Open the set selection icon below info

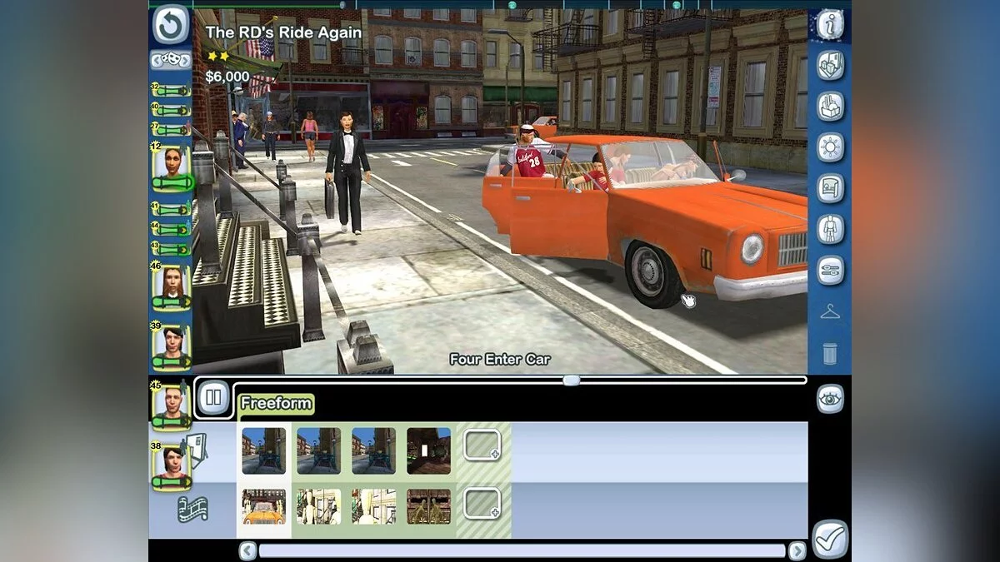coord(829,66)
